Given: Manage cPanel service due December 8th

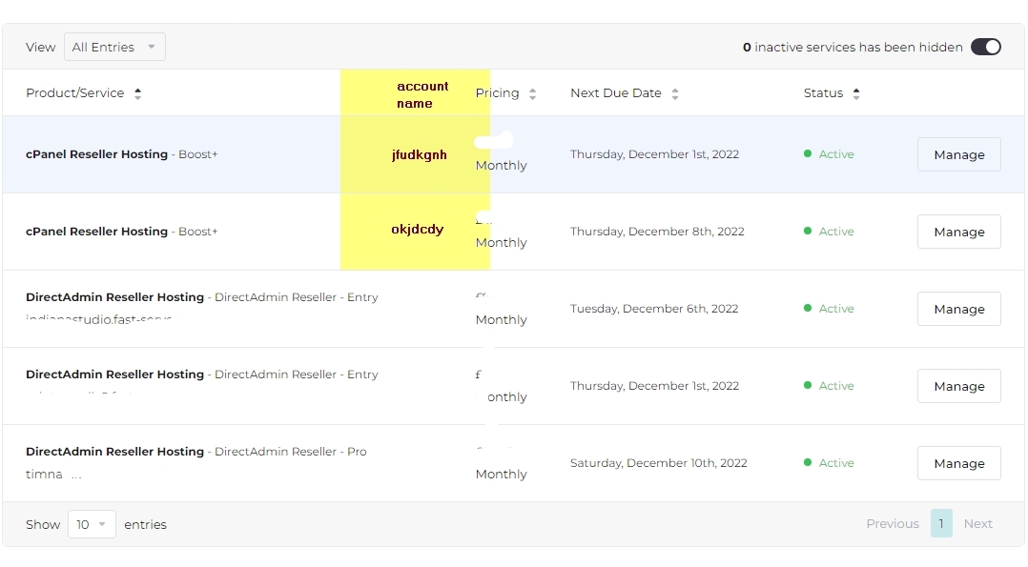Looking at the screenshot, I should (958, 232).
